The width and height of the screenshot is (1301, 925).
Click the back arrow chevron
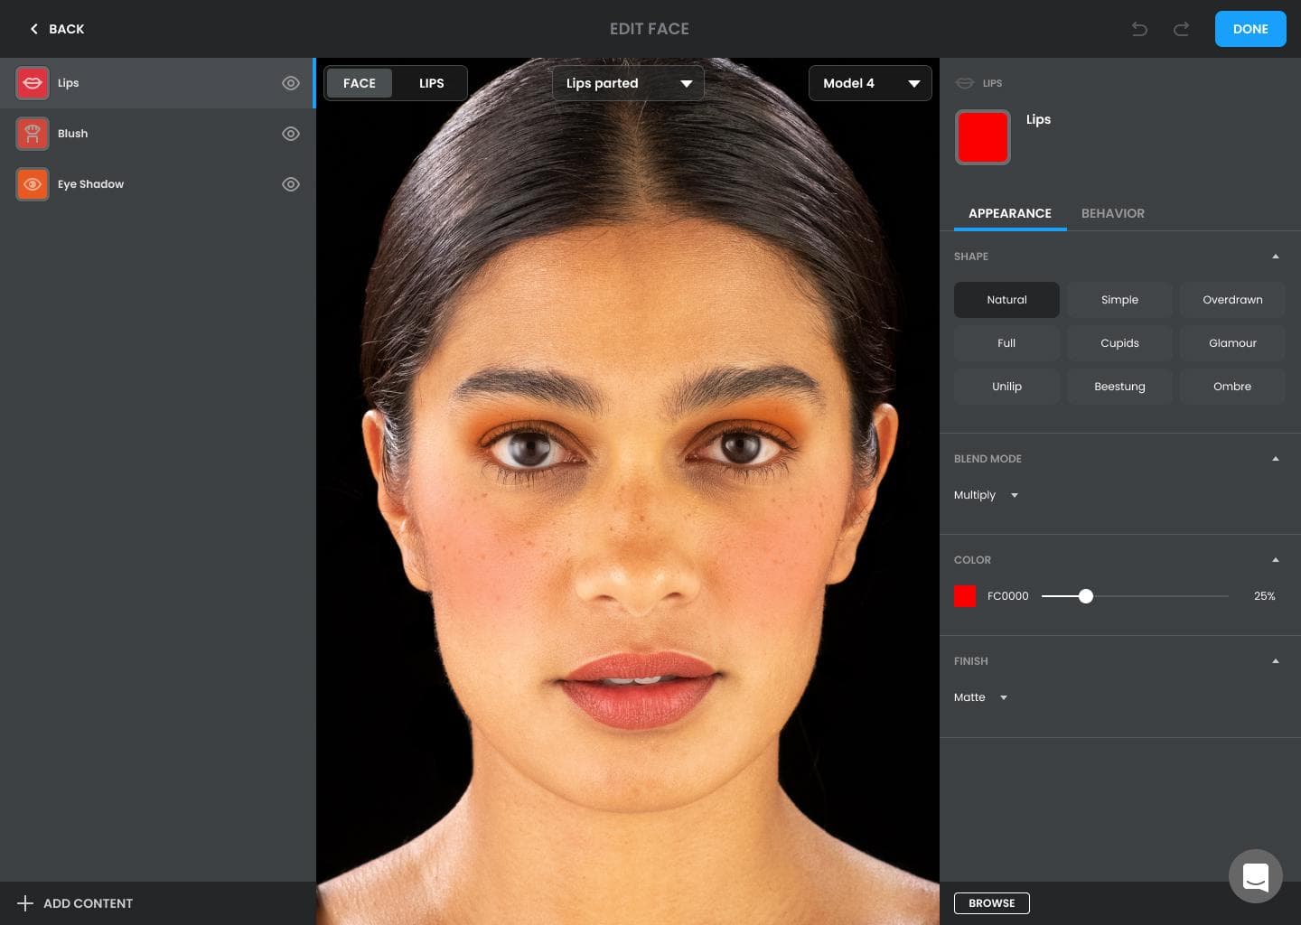coord(34,29)
